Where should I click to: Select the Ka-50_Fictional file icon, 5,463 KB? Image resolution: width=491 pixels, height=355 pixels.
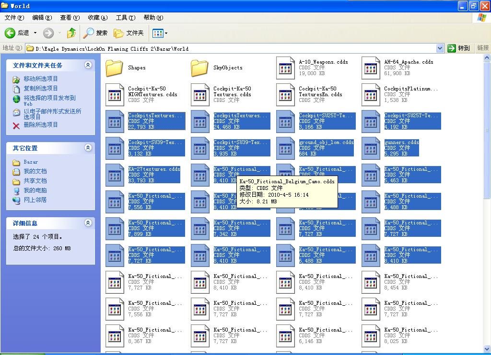pos(371,175)
